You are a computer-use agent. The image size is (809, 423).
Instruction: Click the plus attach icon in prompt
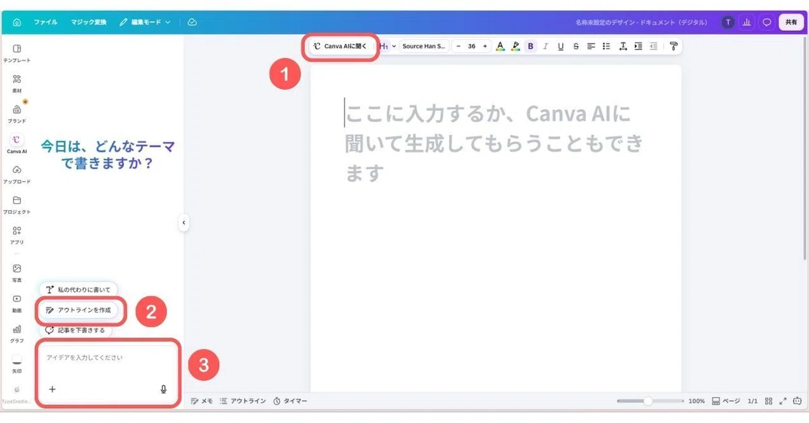pos(53,389)
